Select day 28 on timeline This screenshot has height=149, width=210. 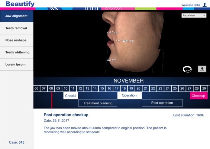tap(197, 88)
